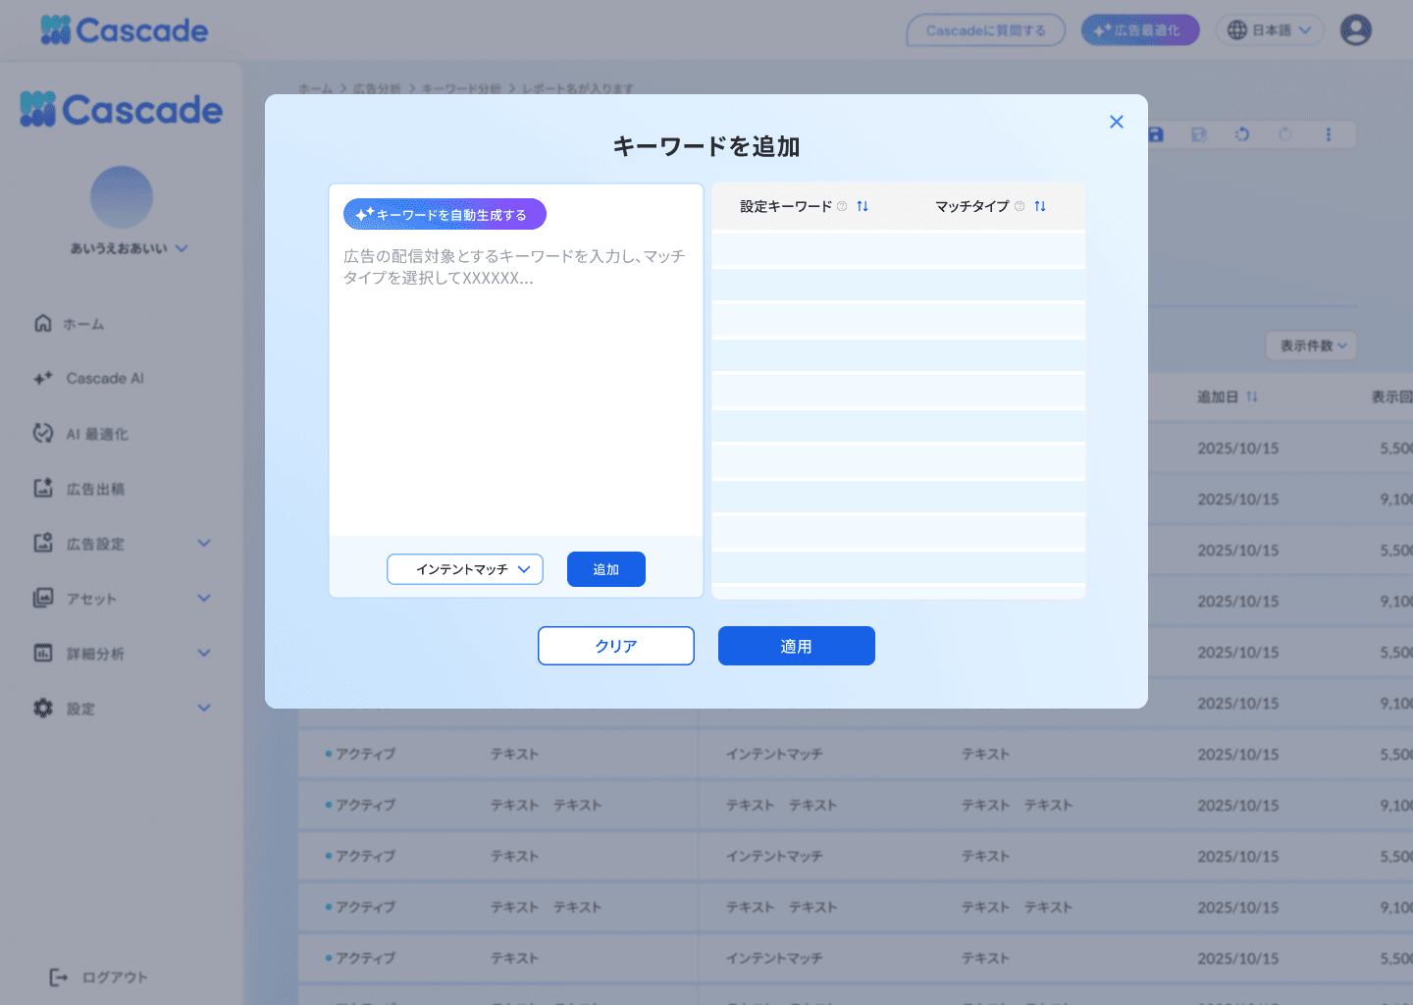
Task: Open the three-dot toolbar menu
Action: [x=1329, y=134]
